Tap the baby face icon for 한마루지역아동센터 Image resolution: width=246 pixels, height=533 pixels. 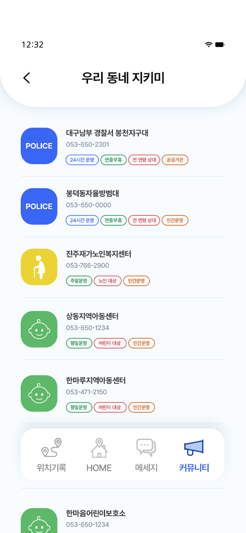[39, 394]
